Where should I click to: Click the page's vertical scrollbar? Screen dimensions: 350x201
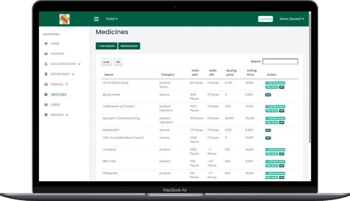click(x=310, y=81)
